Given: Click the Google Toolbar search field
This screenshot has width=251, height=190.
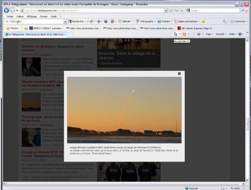Looking at the screenshot, I should [43, 21].
